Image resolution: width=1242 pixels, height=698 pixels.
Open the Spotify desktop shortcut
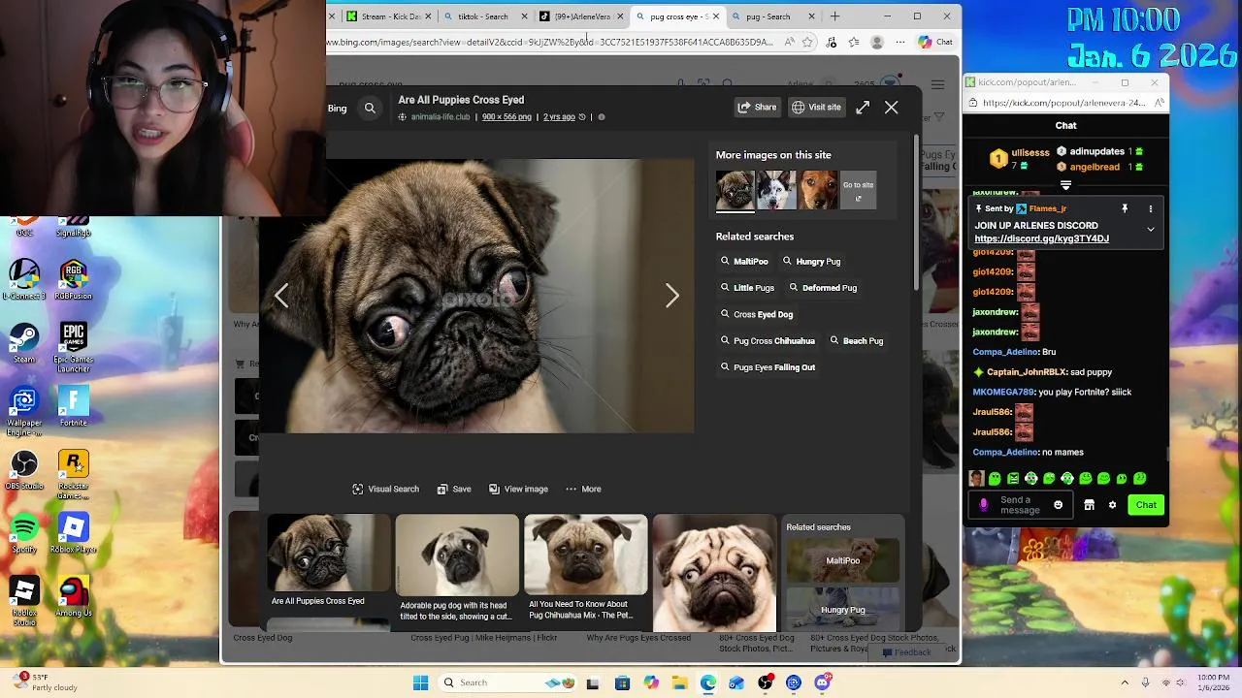click(x=24, y=534)
